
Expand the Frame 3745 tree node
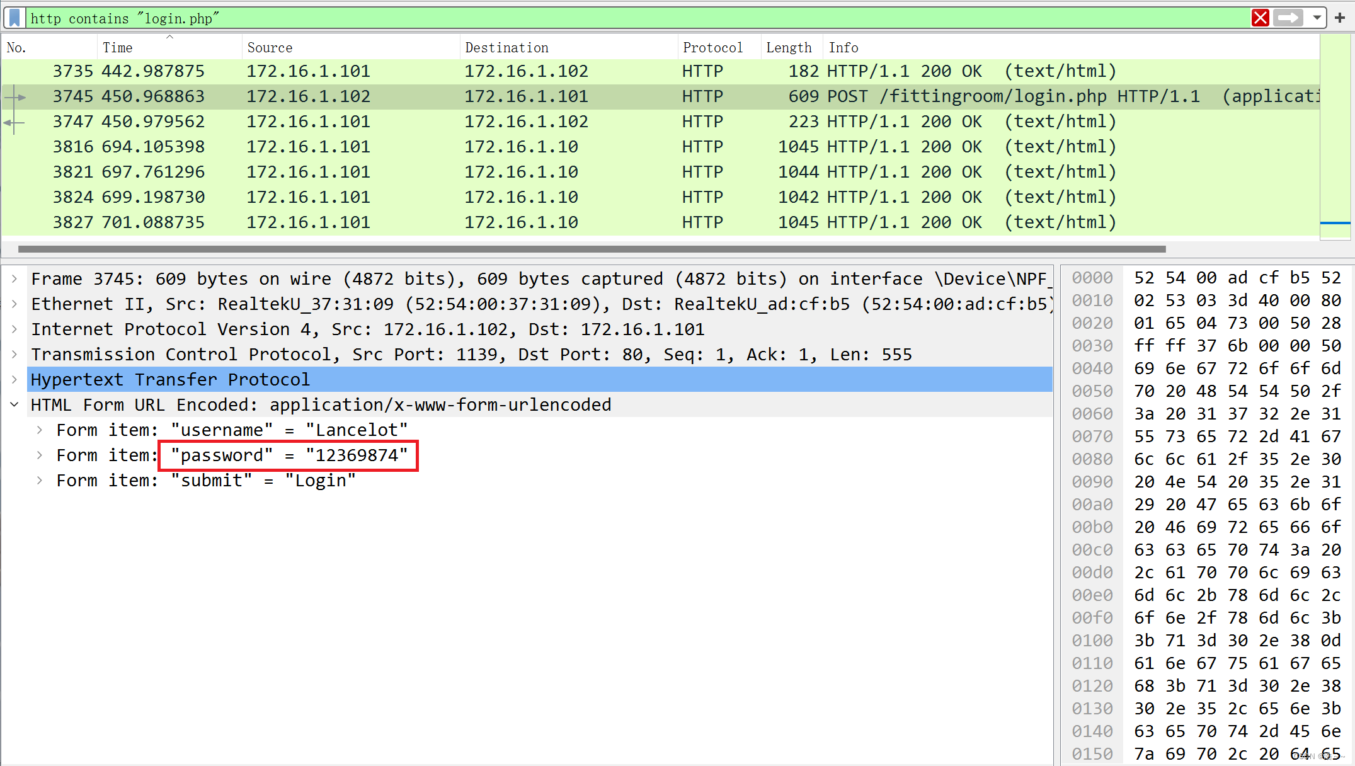pos(14,278)
